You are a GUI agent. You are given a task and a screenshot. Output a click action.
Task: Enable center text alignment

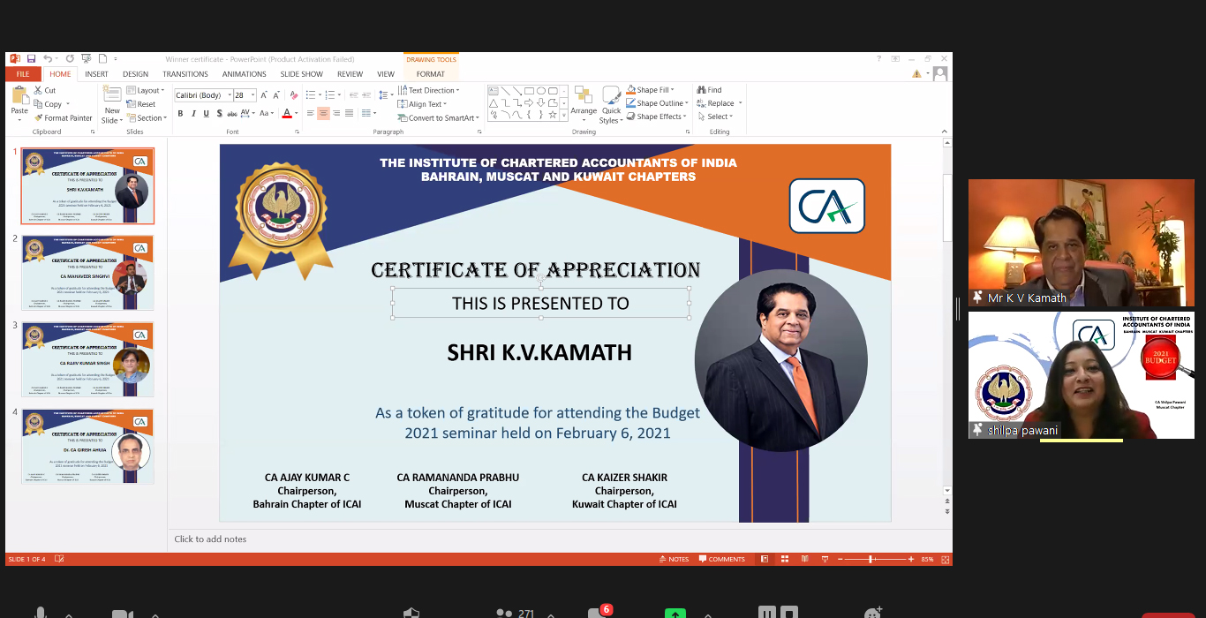tap(323, 113)
